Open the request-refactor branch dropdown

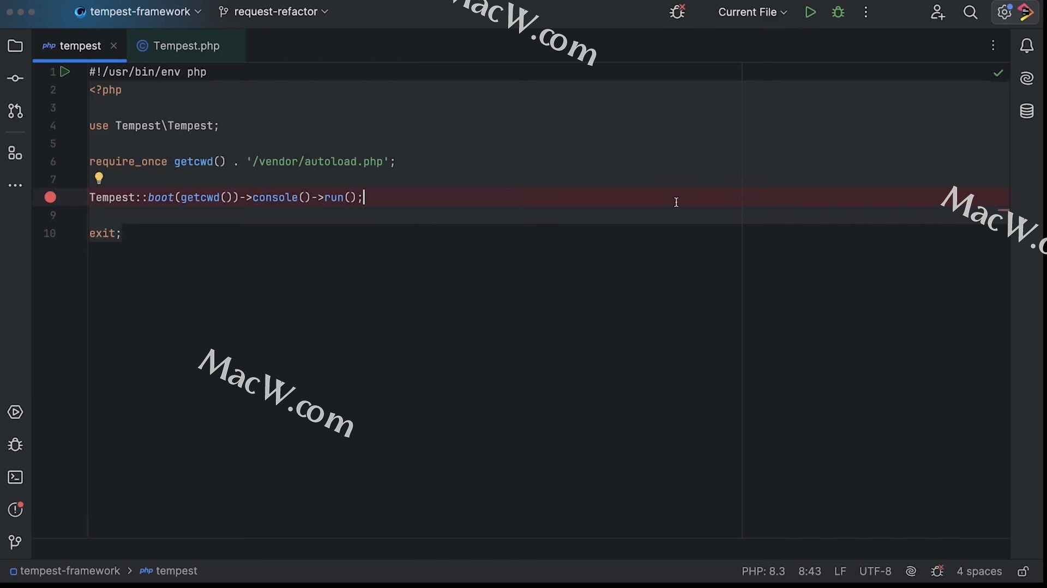[x=274, y=12]
